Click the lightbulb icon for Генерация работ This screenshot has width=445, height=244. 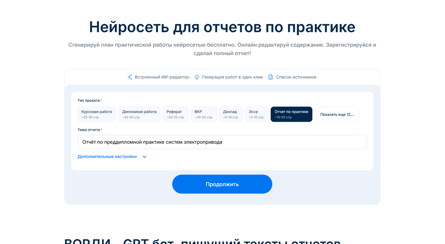196,77
